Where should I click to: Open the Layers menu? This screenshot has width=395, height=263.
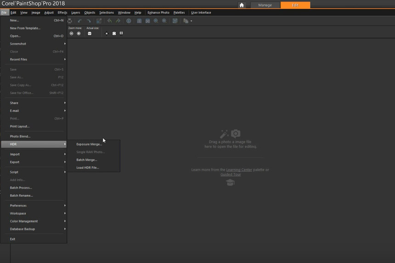[x=76, y=12]
